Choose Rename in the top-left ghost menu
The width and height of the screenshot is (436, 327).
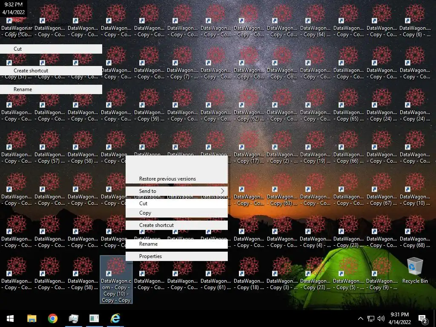(51, 89)
